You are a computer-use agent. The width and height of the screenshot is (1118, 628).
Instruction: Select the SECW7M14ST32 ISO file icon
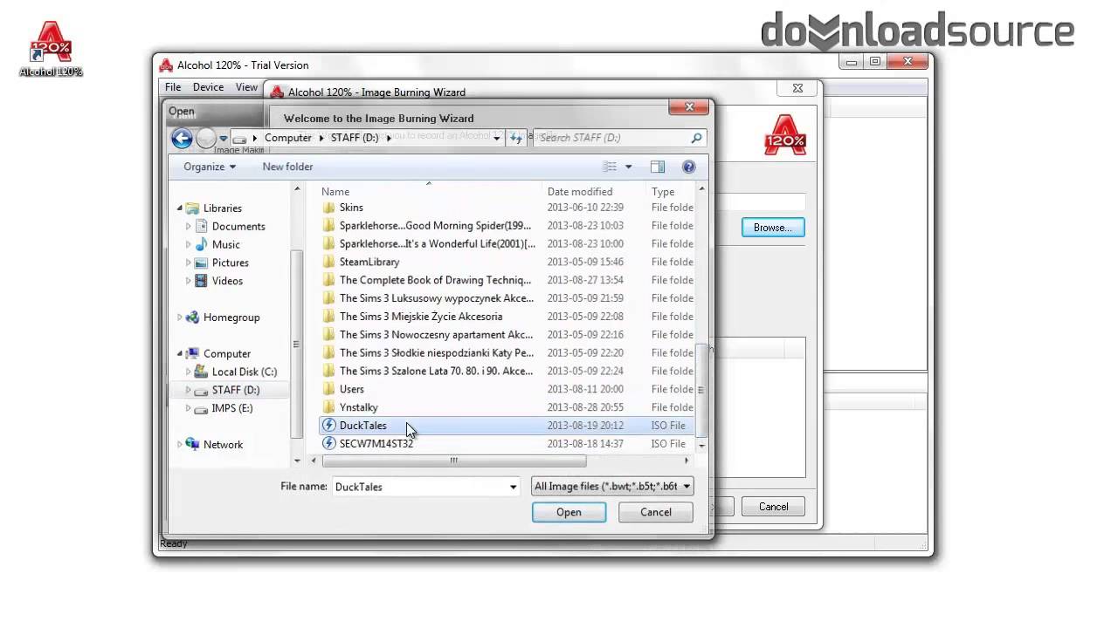pos(329,444)
